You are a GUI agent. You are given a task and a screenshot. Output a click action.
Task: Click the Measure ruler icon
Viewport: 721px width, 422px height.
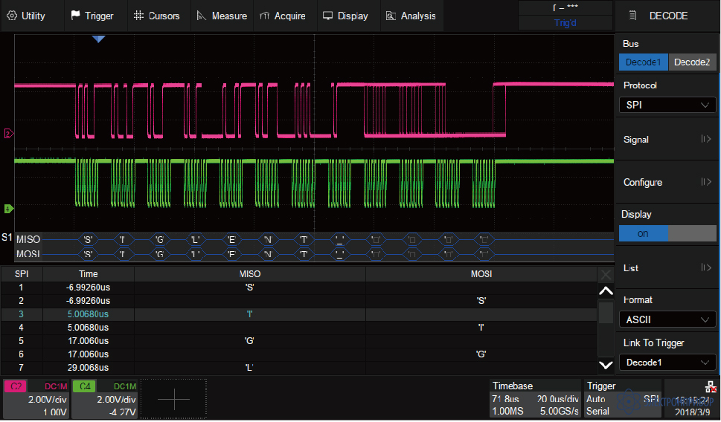pos(201,16)
